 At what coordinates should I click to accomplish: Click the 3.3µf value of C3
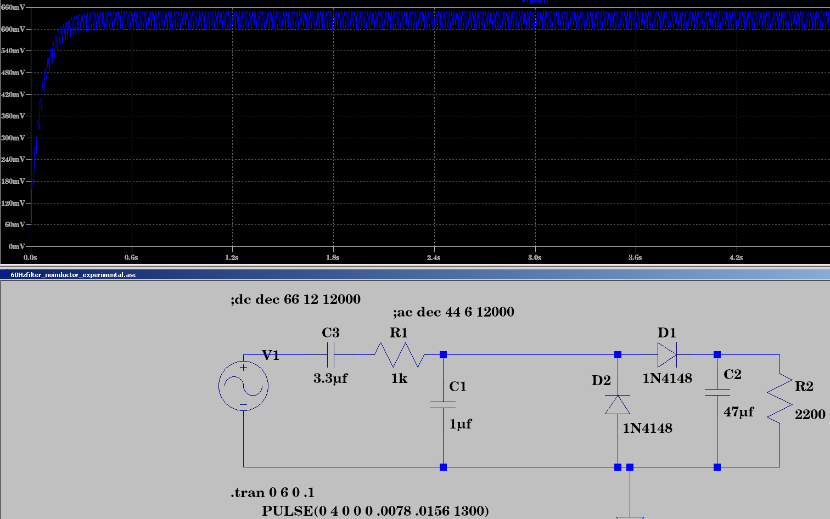click(330, 379)
